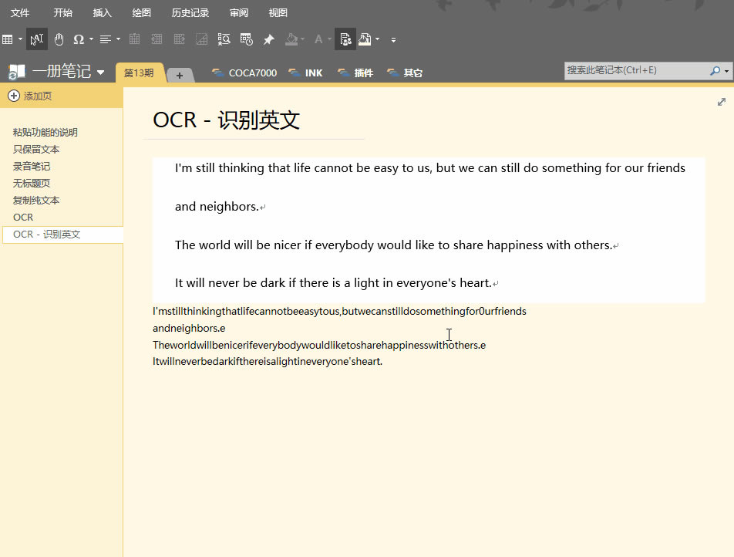The width and height of the screenshot is (734, 557).
Task: Open the 插入 menu
Action: coord(102,13)
